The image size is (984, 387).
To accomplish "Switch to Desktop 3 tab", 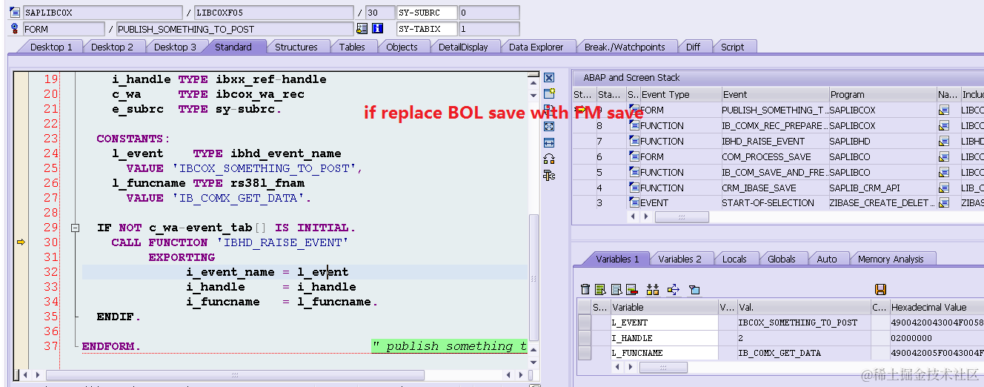I will point(175,47).
